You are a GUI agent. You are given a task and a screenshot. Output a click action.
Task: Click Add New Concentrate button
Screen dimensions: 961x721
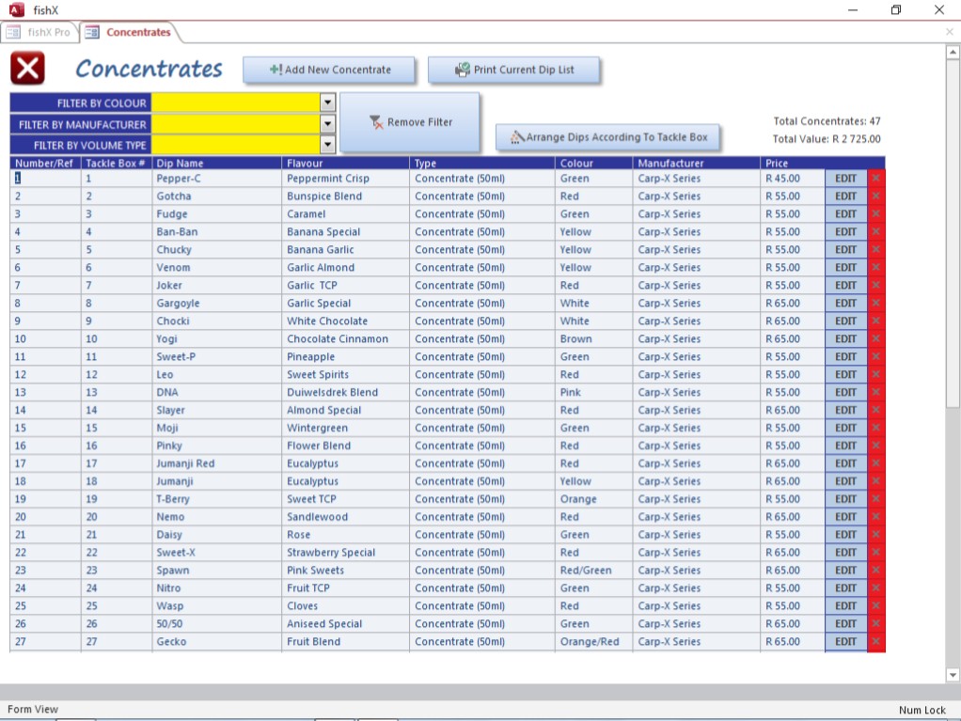[x=329, y=70]
